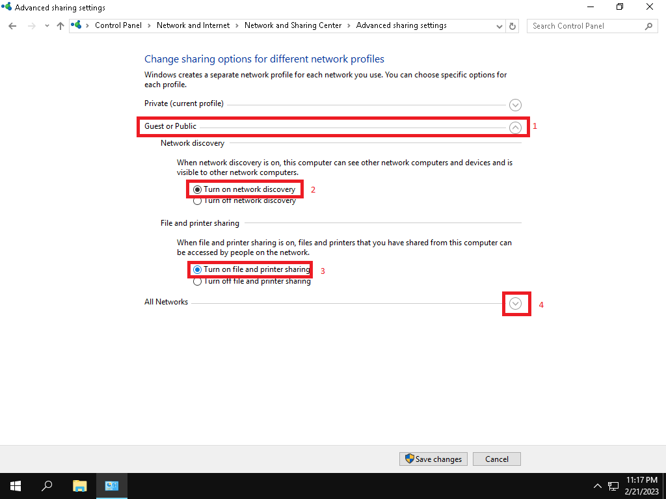Go to Network and Sharing Center breadcrumb
The height and width of the screenshot is (499, 666).
[293, 26]
